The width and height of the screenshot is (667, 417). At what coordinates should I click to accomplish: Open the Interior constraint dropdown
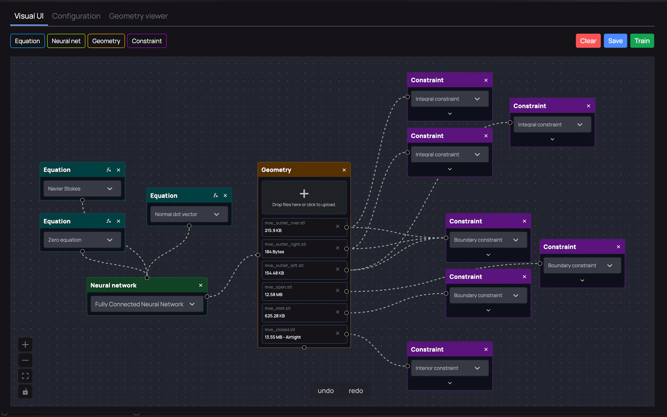pos(450,368)
